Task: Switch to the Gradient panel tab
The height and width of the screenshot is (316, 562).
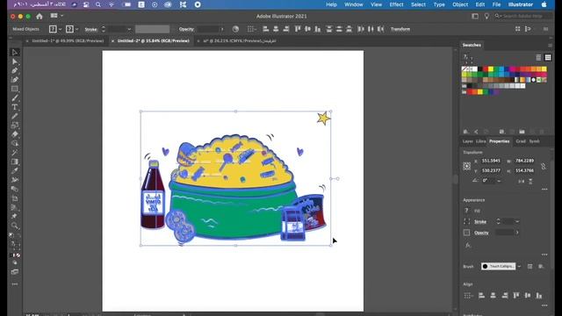Action: pos(521,141)
